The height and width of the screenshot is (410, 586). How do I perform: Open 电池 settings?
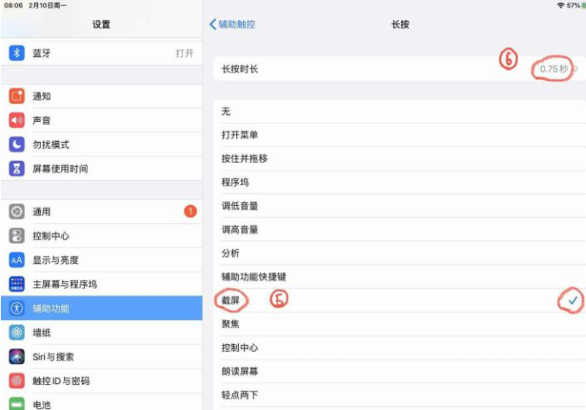coord(101,402)
